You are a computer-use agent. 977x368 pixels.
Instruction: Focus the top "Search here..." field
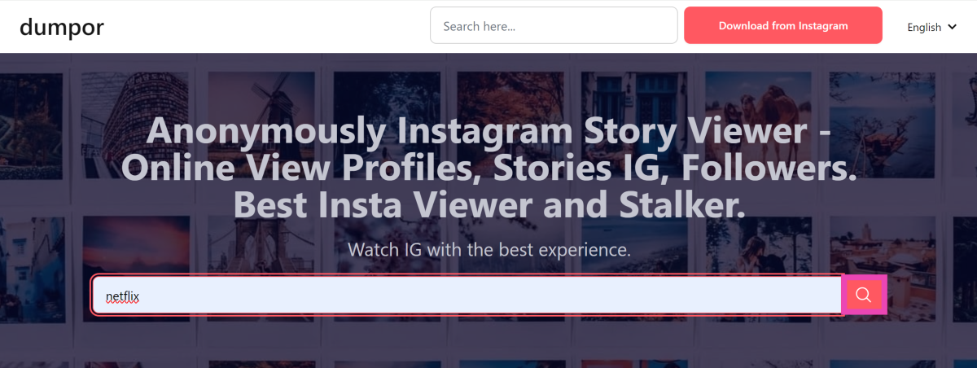point(554,26)
